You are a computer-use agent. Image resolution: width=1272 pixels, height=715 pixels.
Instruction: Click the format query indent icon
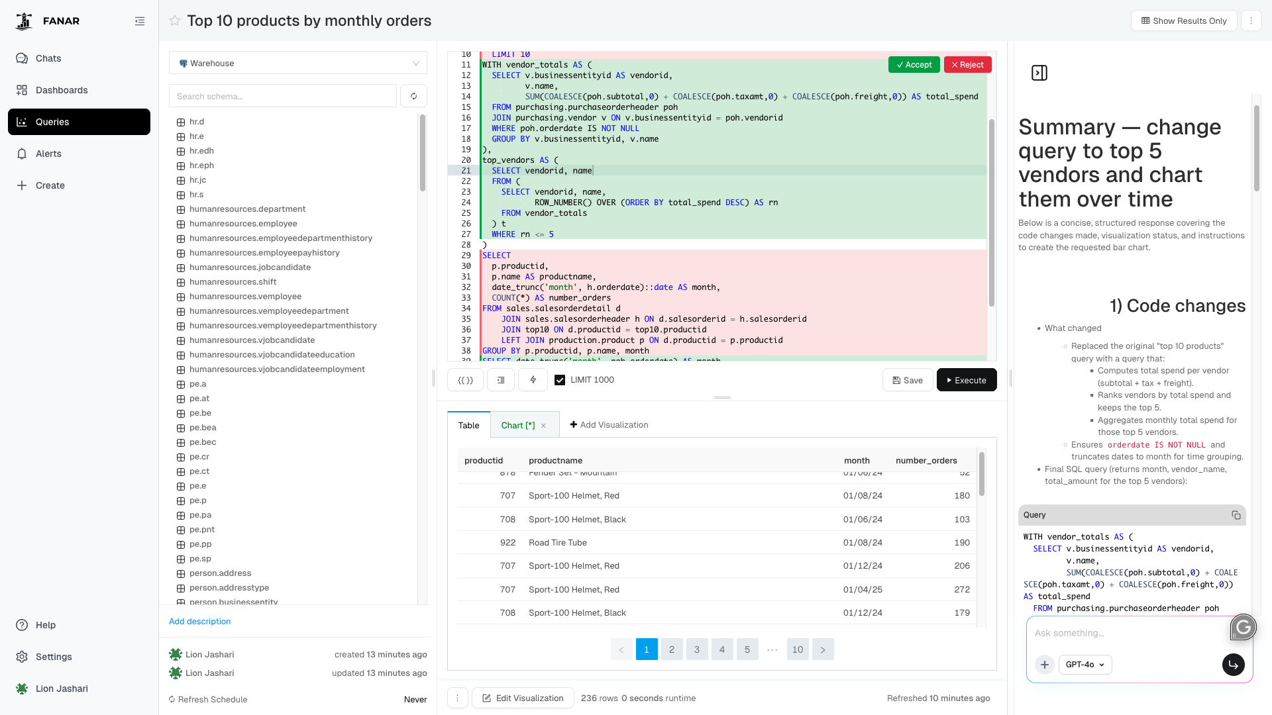coord(501,380)
